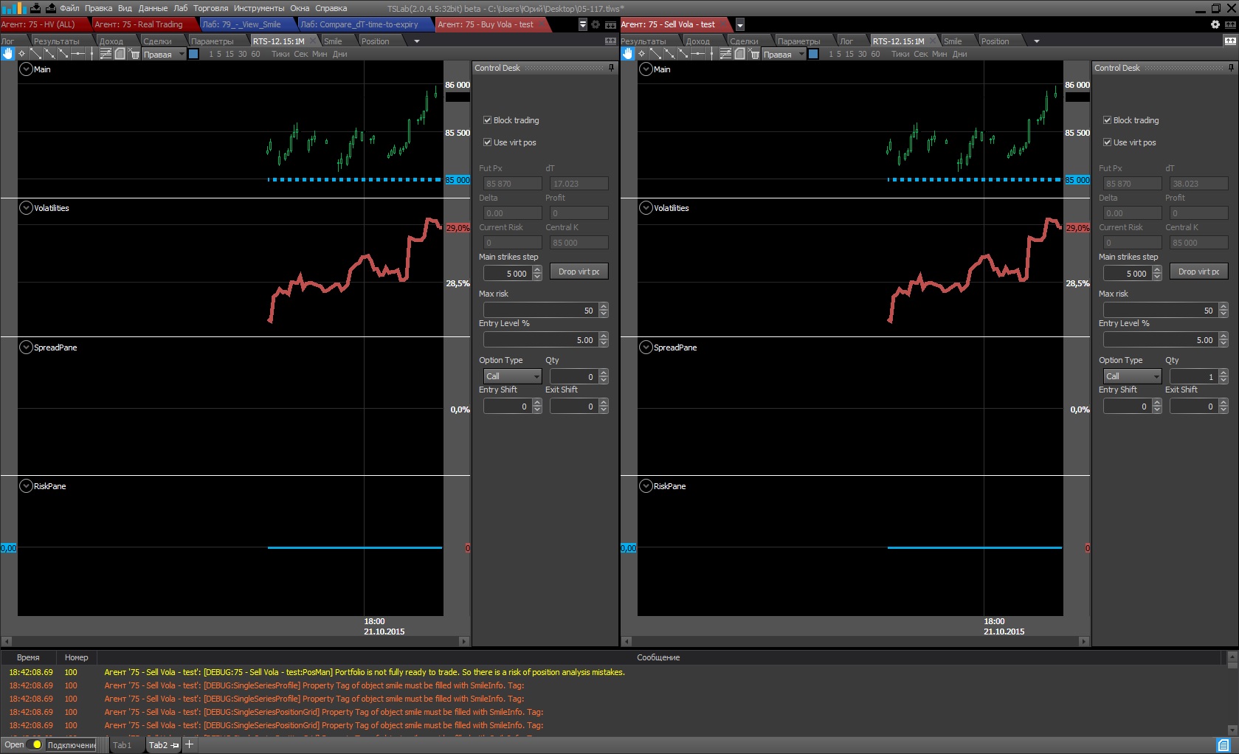Screen dimensions: 1239x754
Task: Open settings gear in right window header
Action: point(1215,24)
